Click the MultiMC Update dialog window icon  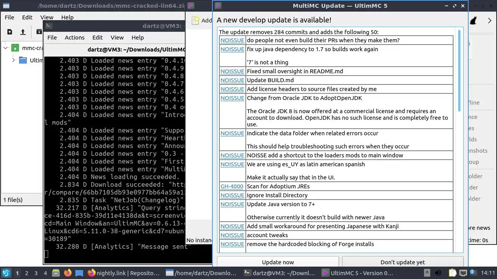tap(218, 6)
